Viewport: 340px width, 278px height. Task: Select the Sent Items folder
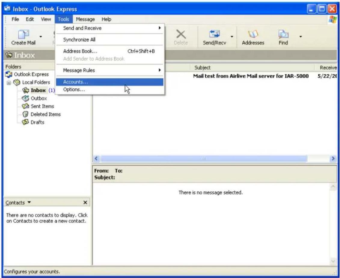click(42, 106)
